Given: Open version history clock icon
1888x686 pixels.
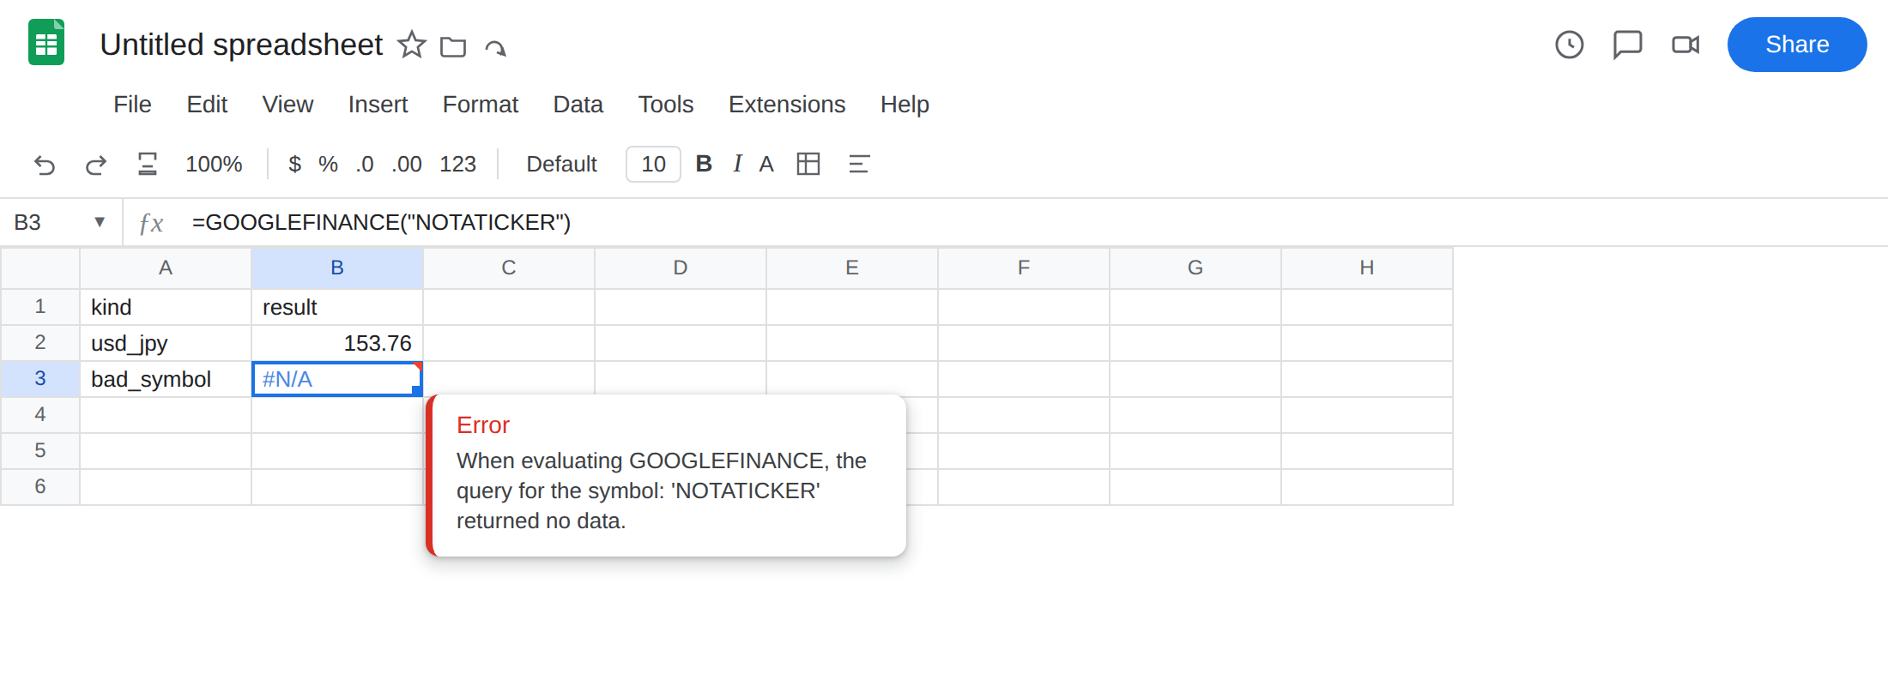Looking at the screenshot, I should (1570, 45).
